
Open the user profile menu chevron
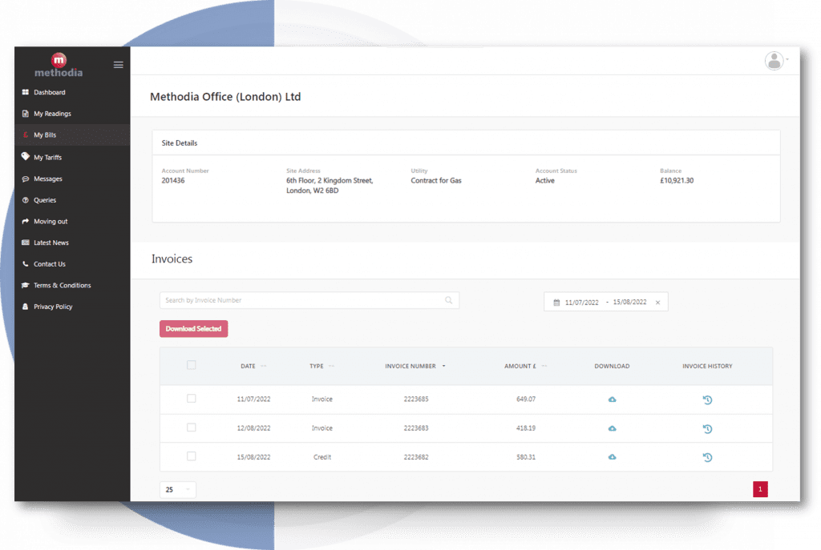788,60
